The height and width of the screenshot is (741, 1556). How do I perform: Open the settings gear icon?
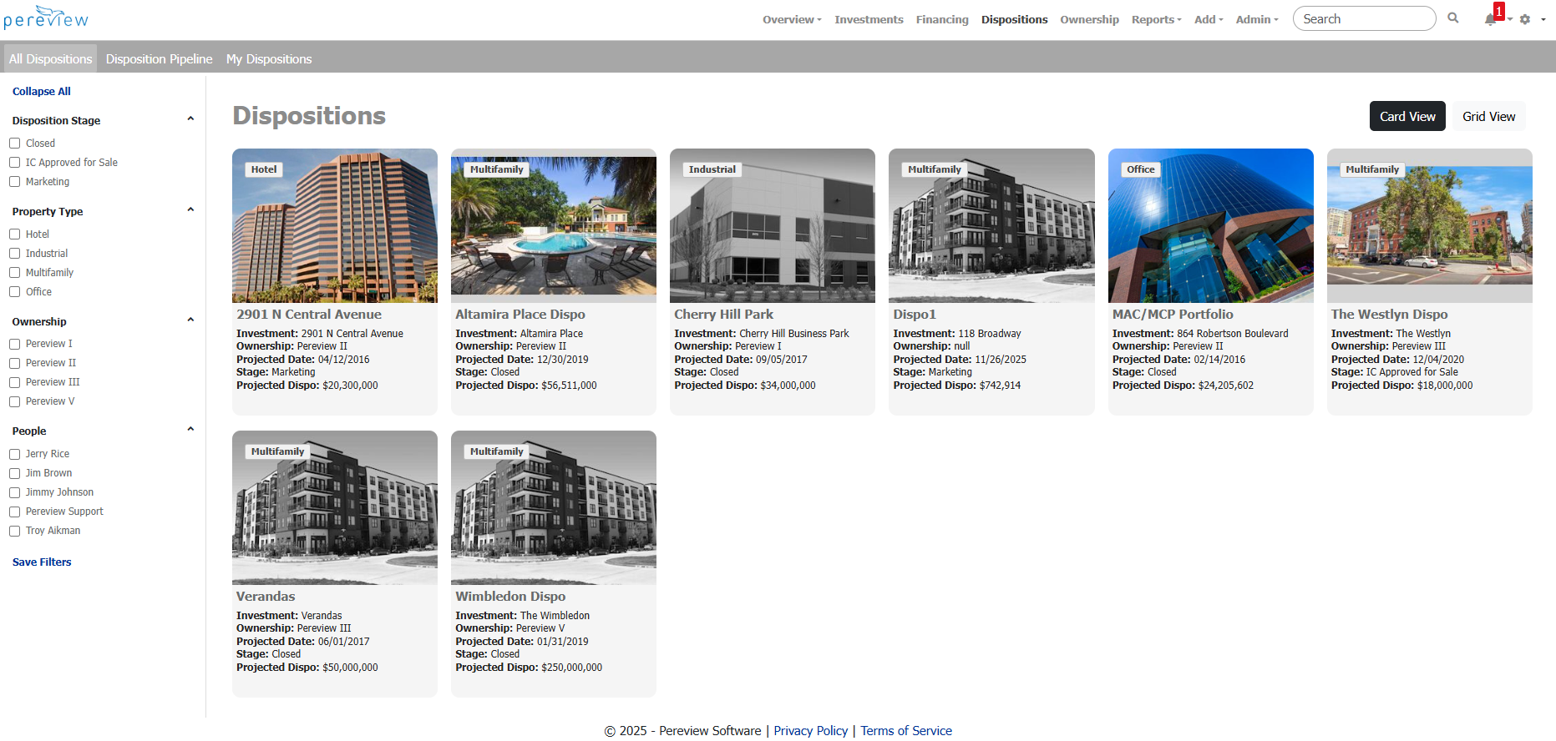[1525, 19]
